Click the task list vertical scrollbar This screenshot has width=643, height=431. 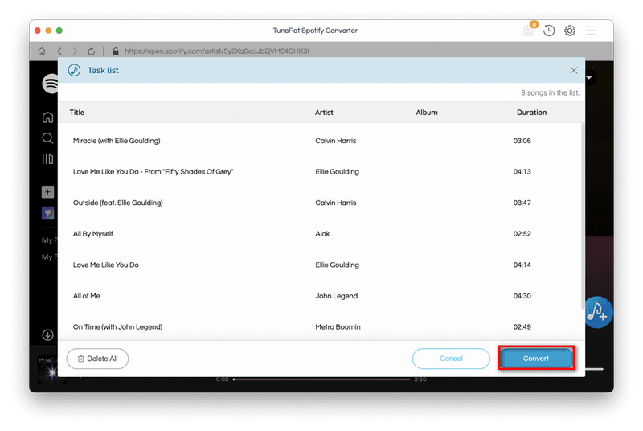(x=583, y=215)
